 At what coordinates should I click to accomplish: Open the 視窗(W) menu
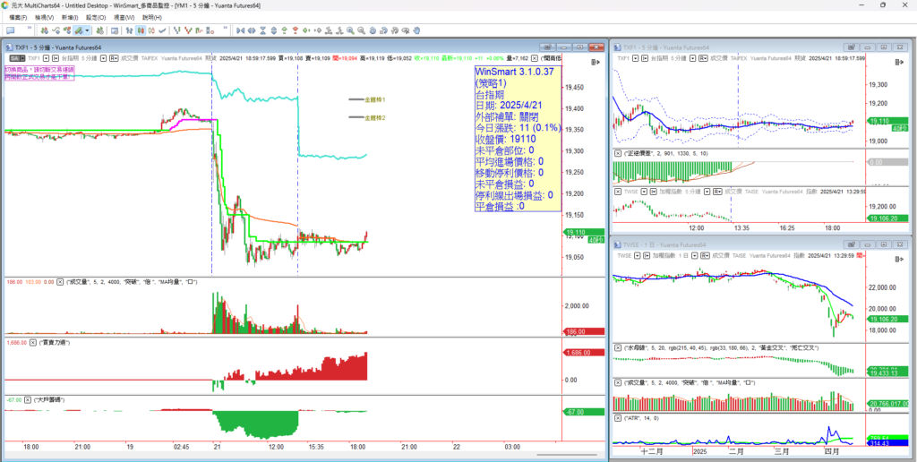[x=124, y=18]
